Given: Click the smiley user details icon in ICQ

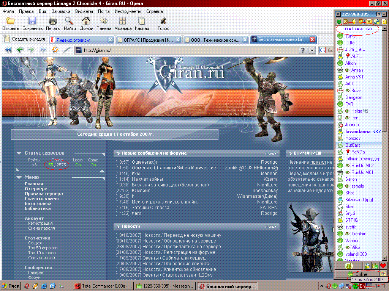Looking at the screenshot, I should [x=362, y=22].
